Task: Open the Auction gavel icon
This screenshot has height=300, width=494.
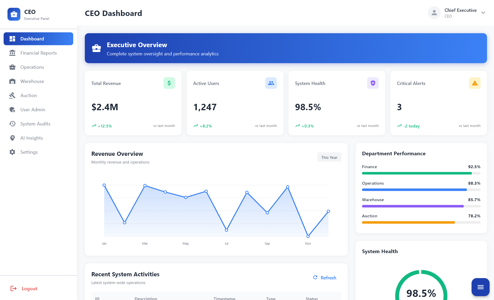Action: click(12, 95)
